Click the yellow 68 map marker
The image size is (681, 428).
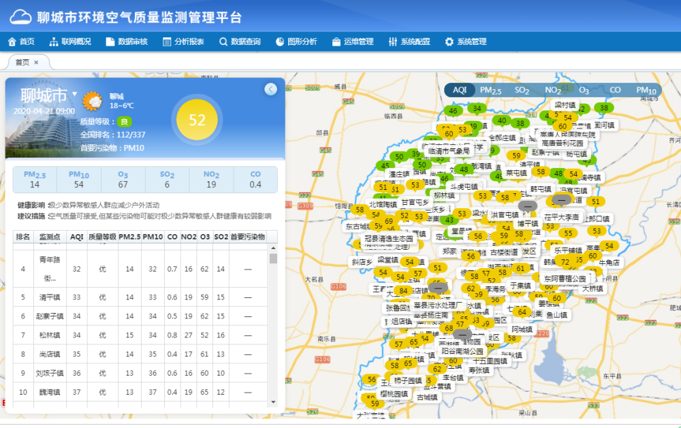coord(449,328)
